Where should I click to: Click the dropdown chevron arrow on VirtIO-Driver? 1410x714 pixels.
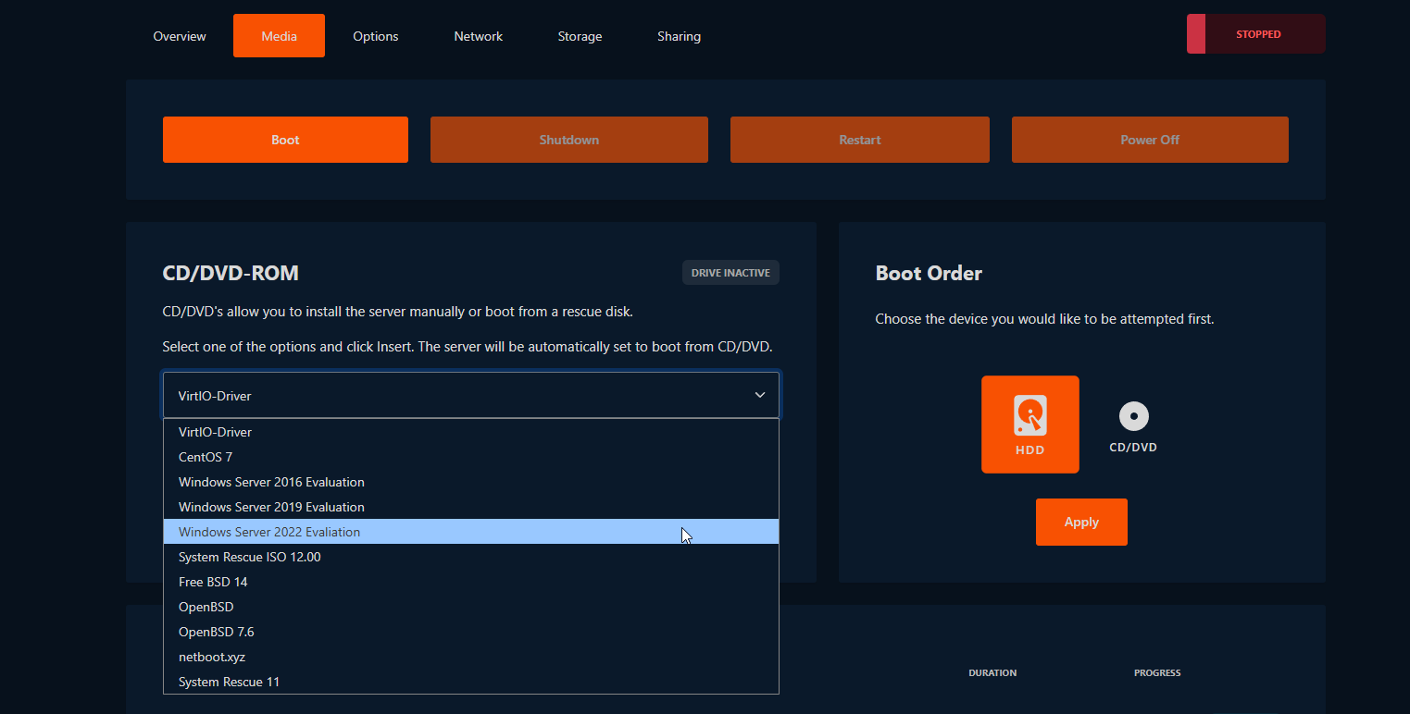(759, 395)
